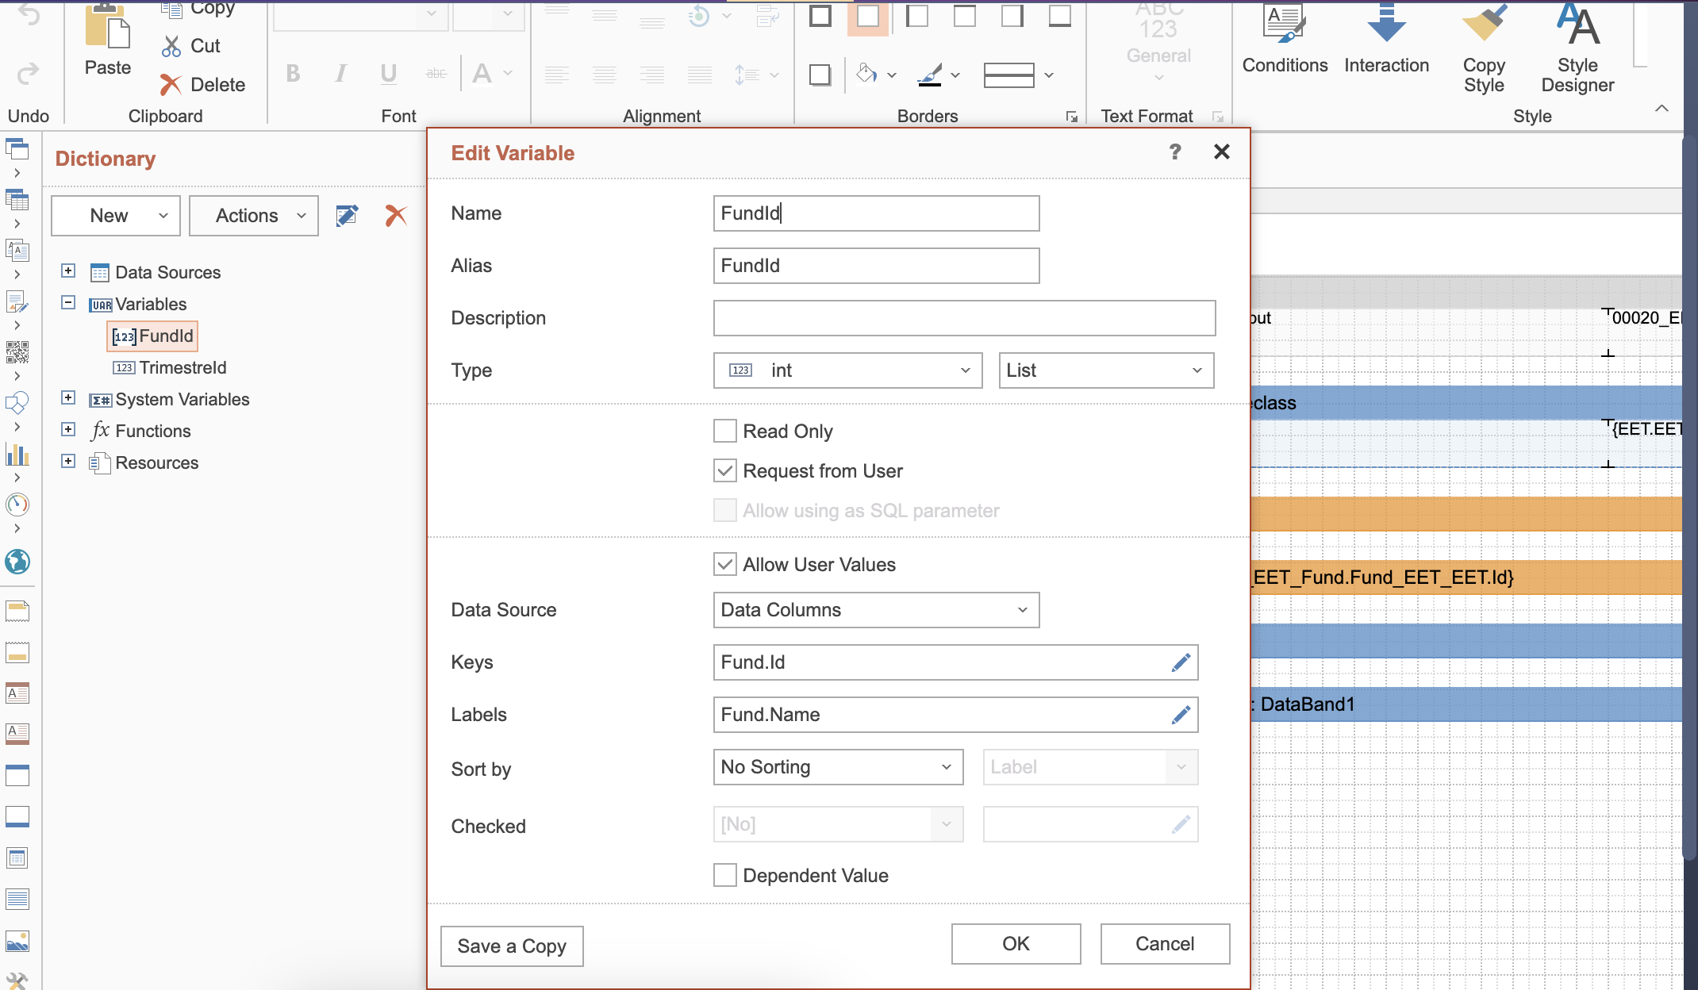This screenshot has height=990, width=1698.
Task: Open the int type dropdown
Action: click(x=847, y=370)
